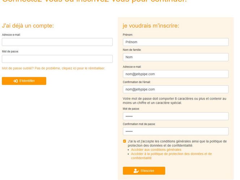The height and width of the screenshot is (180, 240).
Task: Click the "je voudrais m'inscrire" heading
Action: pos(151,26)
